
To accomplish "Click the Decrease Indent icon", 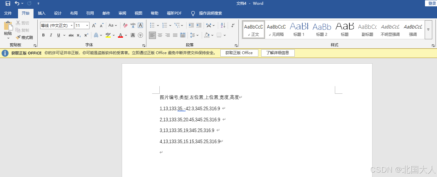I will click(191, 25).
